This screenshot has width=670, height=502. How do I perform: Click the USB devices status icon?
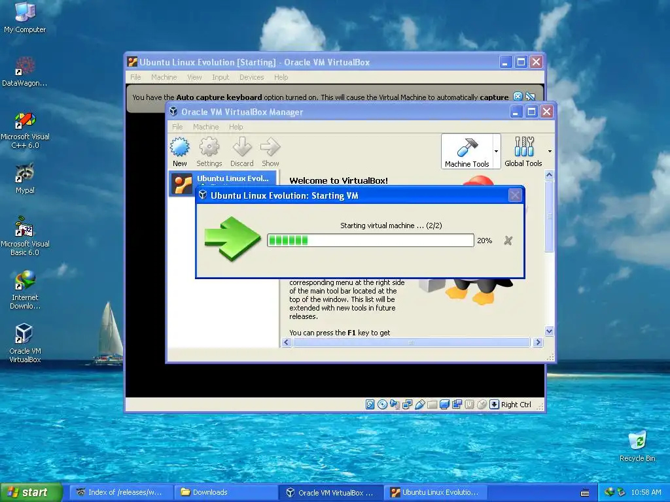coord(419,404)
